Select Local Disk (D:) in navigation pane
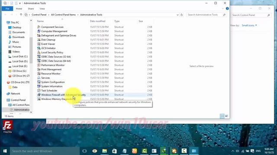The image size is (277, 155). coord(20,61)
